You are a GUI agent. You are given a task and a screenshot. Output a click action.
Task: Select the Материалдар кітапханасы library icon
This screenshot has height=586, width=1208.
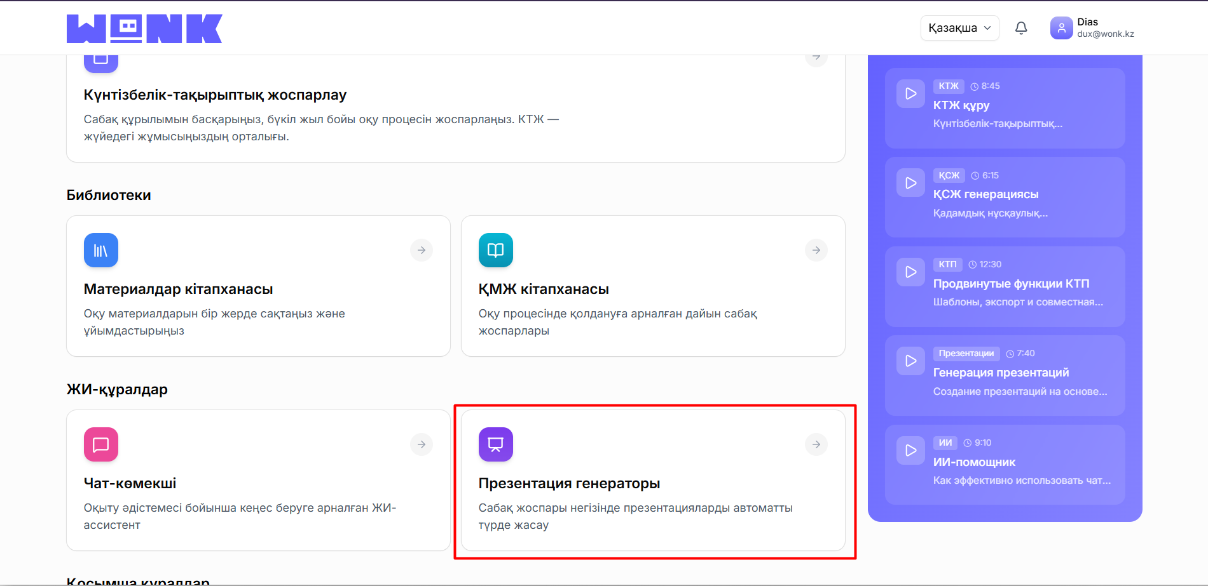pos(100,250)
